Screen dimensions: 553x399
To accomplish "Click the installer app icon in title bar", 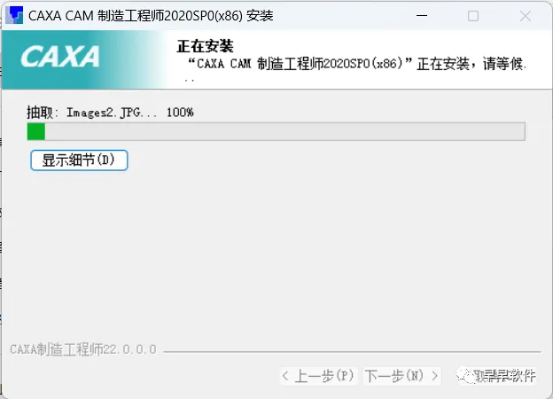I will [14, 16].
